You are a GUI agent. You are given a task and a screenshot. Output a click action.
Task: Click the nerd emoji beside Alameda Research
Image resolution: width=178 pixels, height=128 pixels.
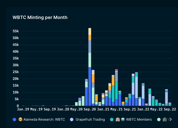[x=20, y=120]
